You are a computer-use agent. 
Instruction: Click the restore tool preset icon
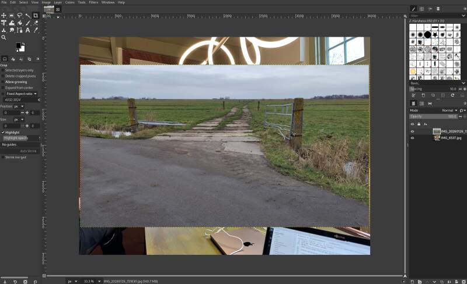15,281
